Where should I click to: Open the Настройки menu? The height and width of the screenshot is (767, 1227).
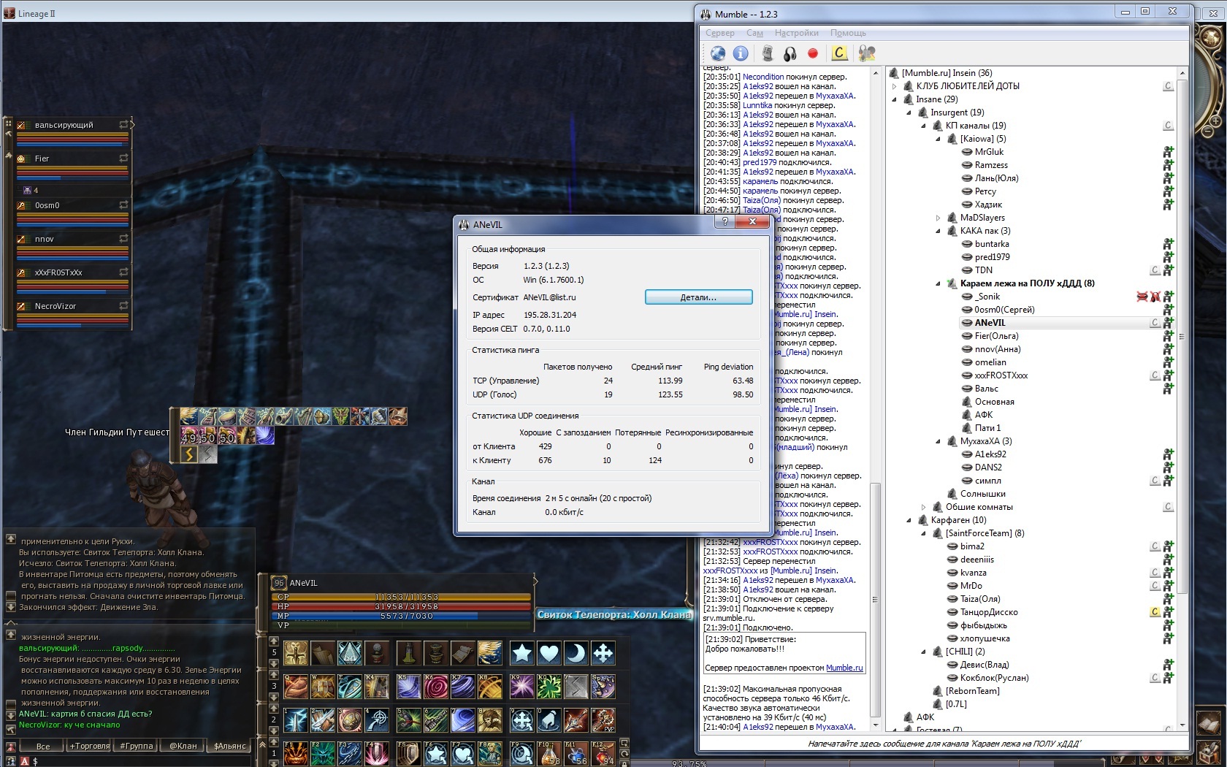(796, 33)
